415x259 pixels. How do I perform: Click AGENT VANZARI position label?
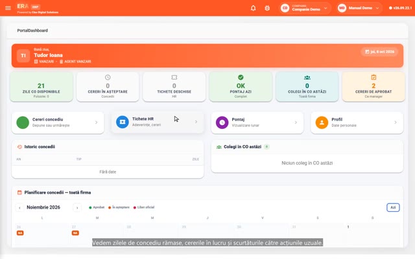click(75, 62)
